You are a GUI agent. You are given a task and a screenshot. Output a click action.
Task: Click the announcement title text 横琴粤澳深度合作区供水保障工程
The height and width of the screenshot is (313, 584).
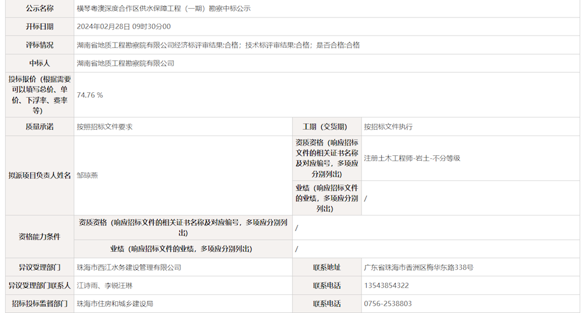tap(164, 9)
